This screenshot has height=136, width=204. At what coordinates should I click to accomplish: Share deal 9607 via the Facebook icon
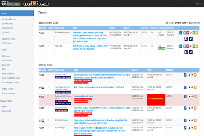pyautogui.click(x=186, y=39)
